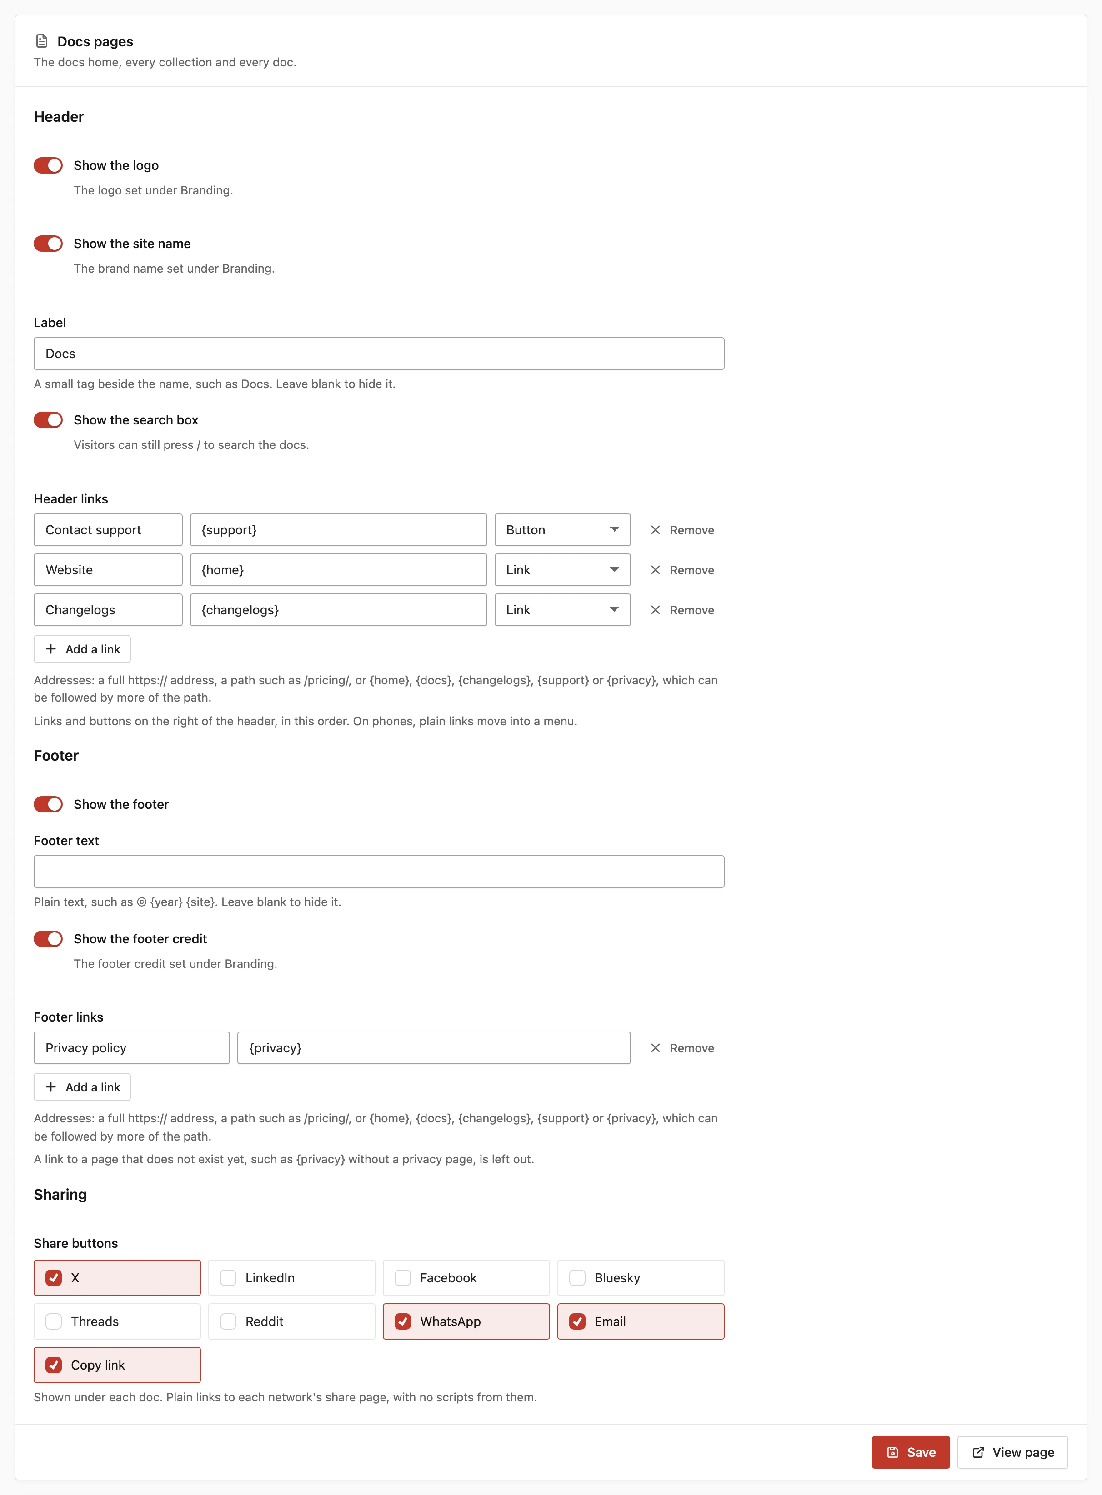Click the {home} address field
Screen dimensions: 1102x1495
point(338,570)
